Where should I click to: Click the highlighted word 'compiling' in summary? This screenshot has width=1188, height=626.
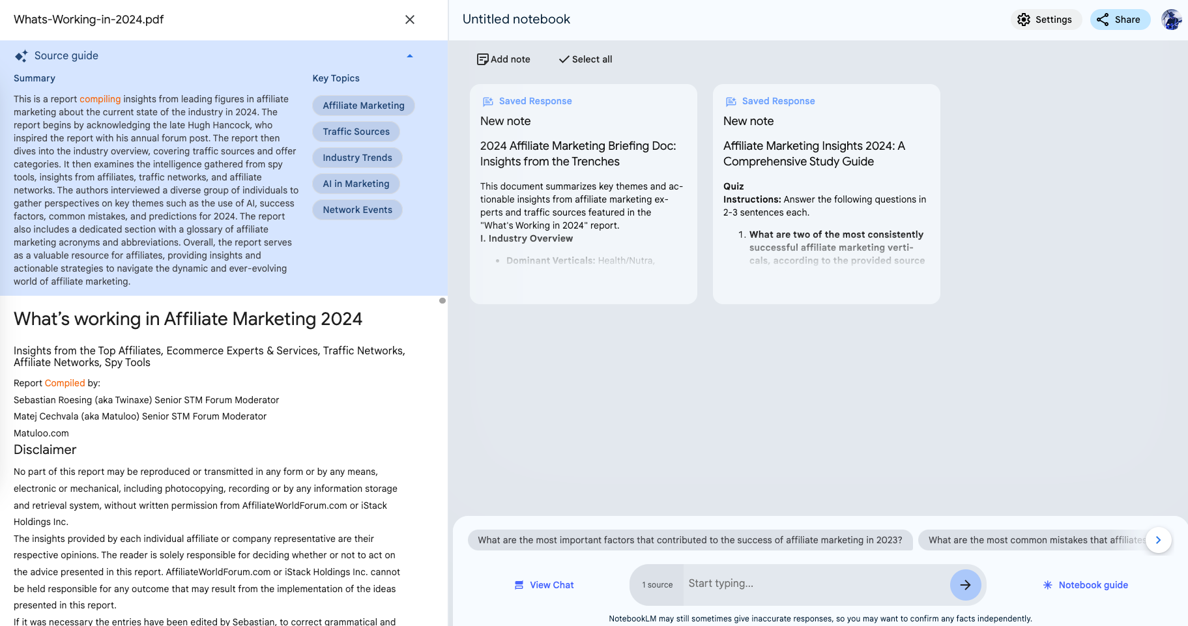100,99
